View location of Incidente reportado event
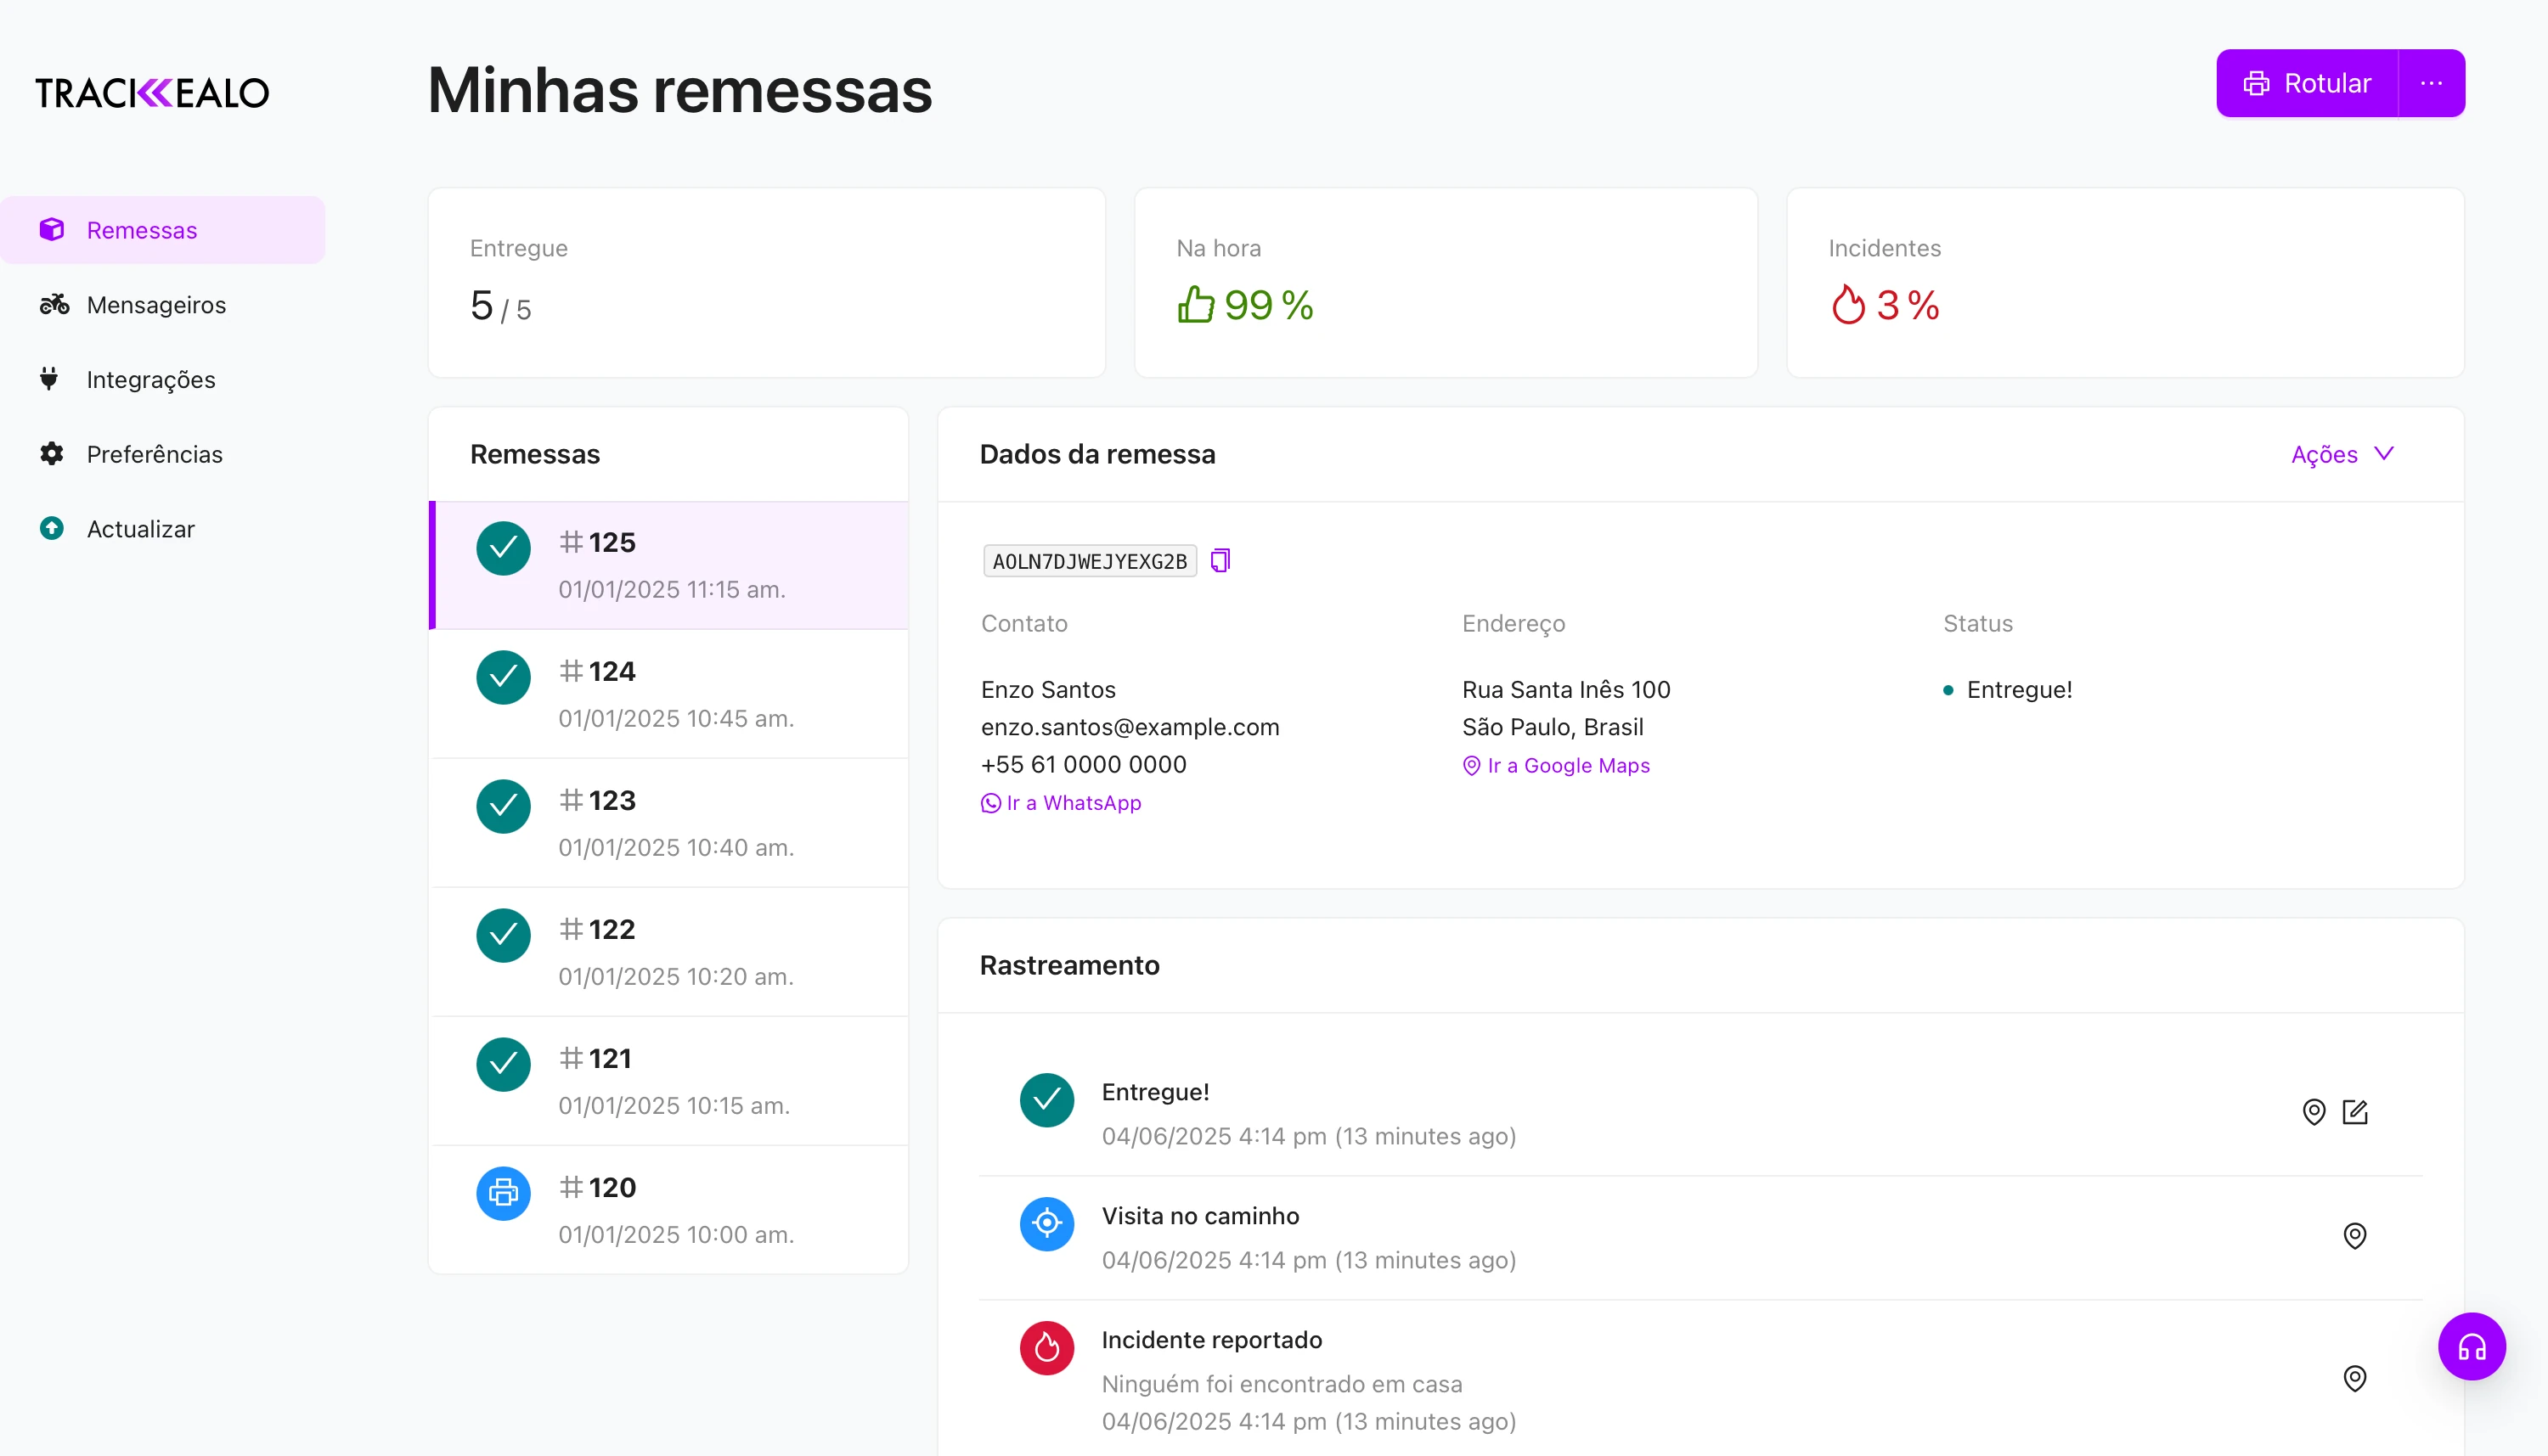 [2355, 1377]
